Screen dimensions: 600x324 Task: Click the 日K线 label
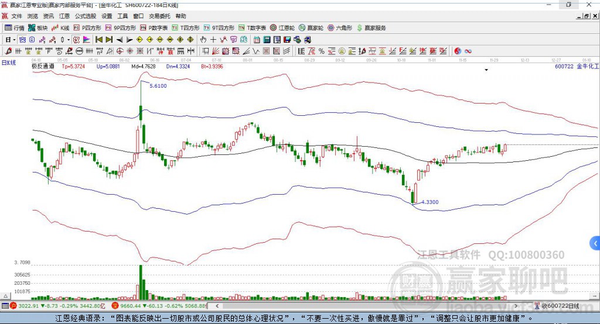9,63
